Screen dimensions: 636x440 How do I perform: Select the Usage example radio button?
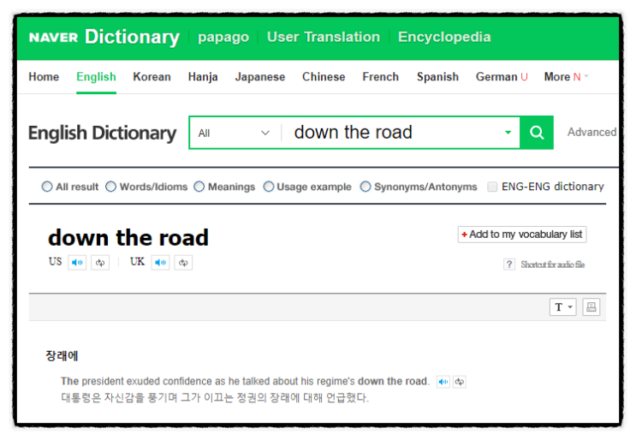(269, 187)
